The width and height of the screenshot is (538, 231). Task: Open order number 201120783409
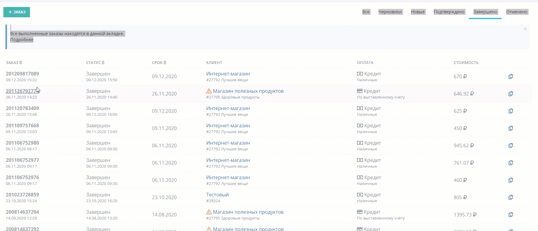22,108
